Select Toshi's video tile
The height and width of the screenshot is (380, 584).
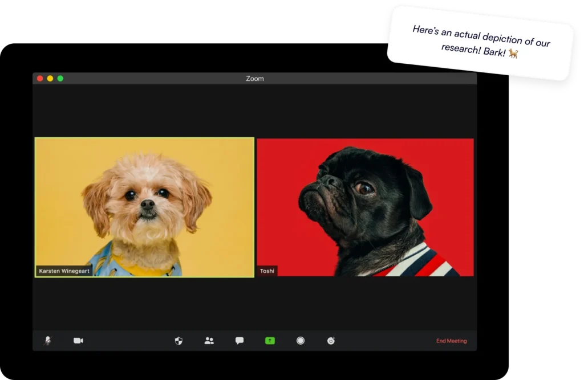tap(365, 207)
